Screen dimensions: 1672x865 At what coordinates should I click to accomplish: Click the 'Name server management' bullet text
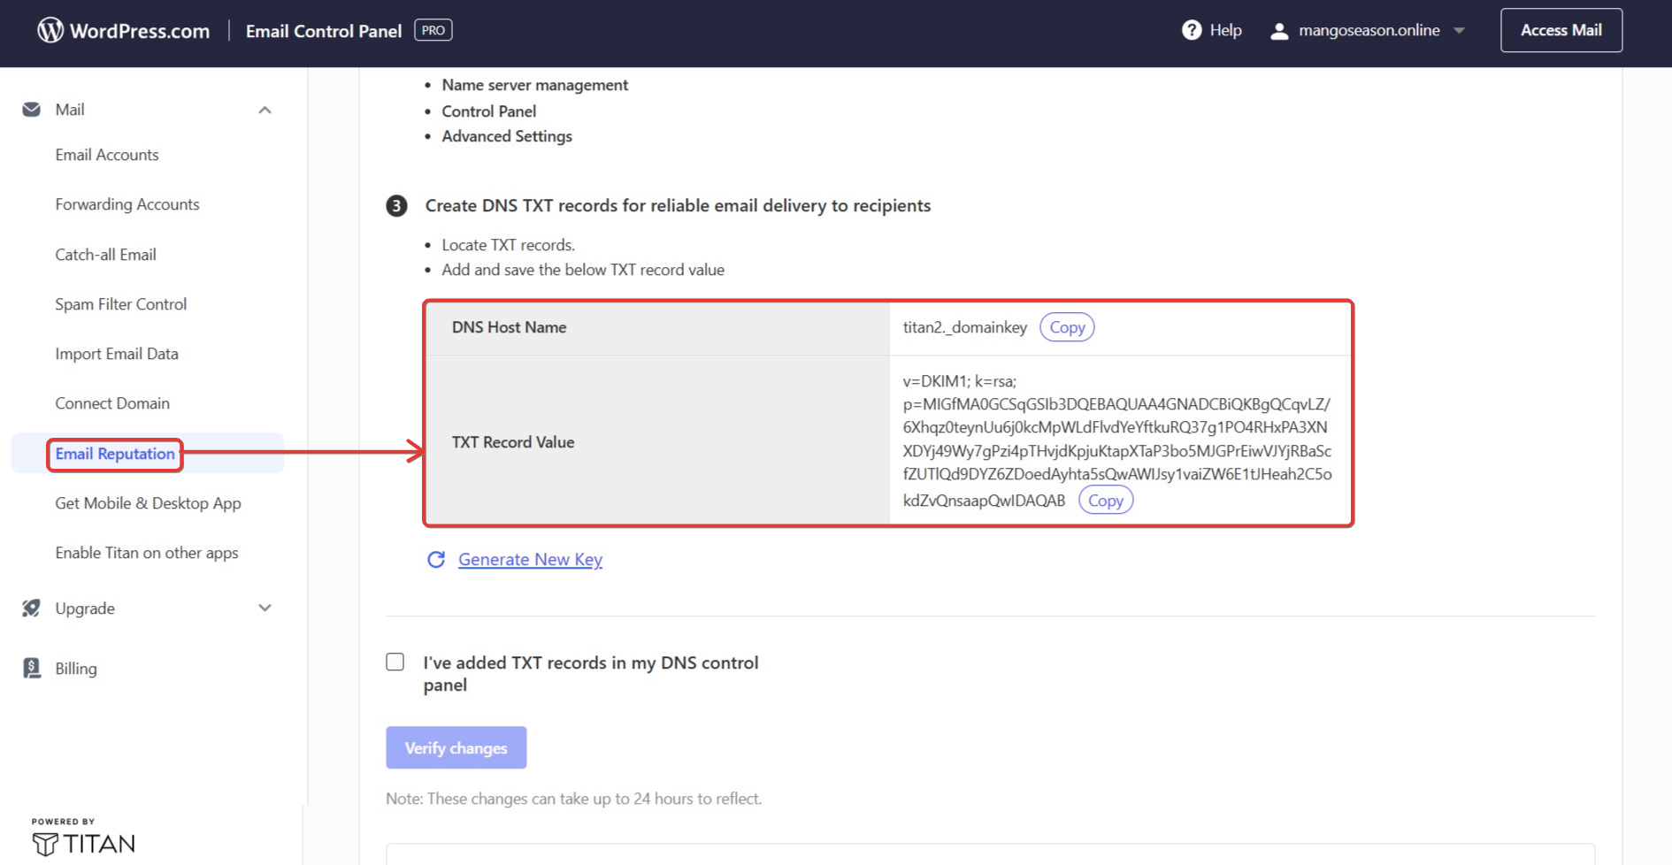pyautogui.click(x=535, y=85)
